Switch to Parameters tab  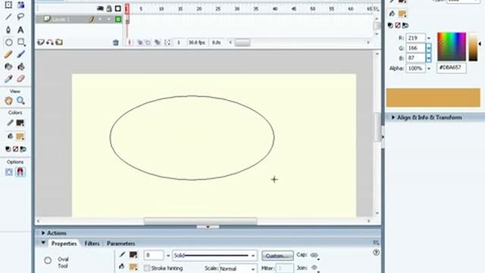tap(120, 243)
